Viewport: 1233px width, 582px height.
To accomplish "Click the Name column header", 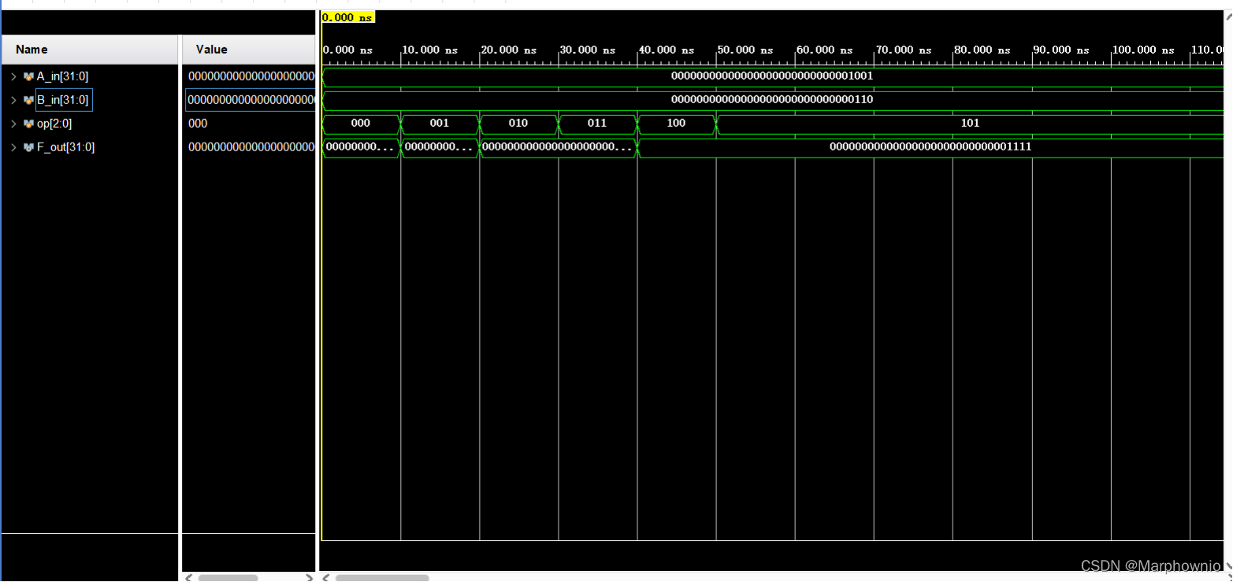I will [x=90, y=49].
